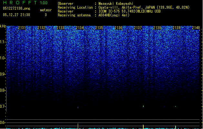Click the meteor echo dot near 2134
Screen dimensions: 203x129
78,107
